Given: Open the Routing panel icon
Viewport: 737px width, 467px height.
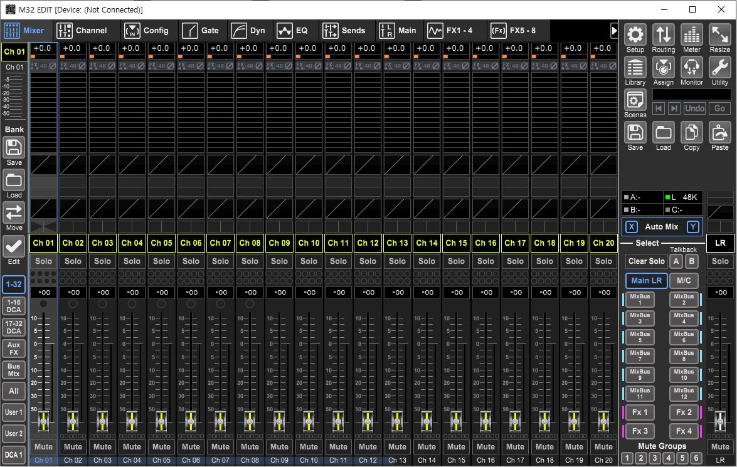Looking at the screenshot, I should coord(663,34).
